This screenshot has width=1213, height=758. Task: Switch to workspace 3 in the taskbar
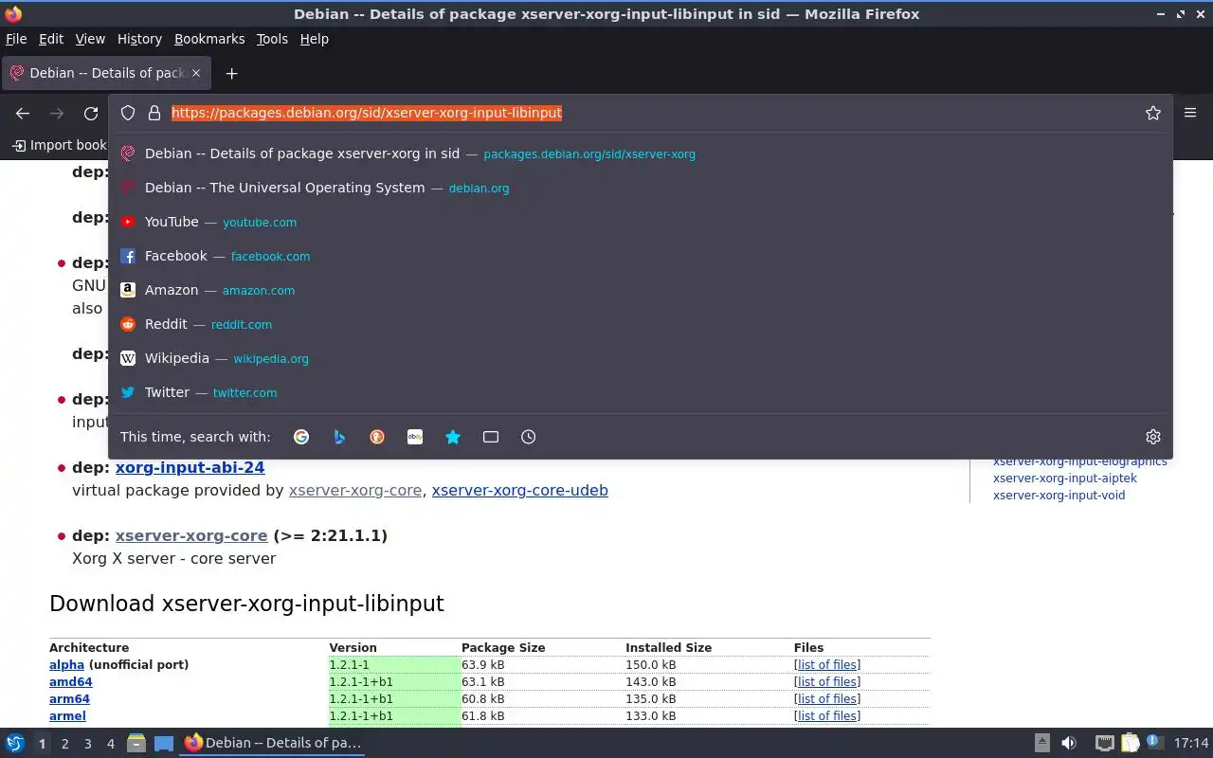[x=87, y=744]
